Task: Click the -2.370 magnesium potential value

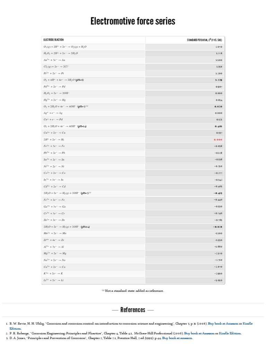Action: click(219, 253)
